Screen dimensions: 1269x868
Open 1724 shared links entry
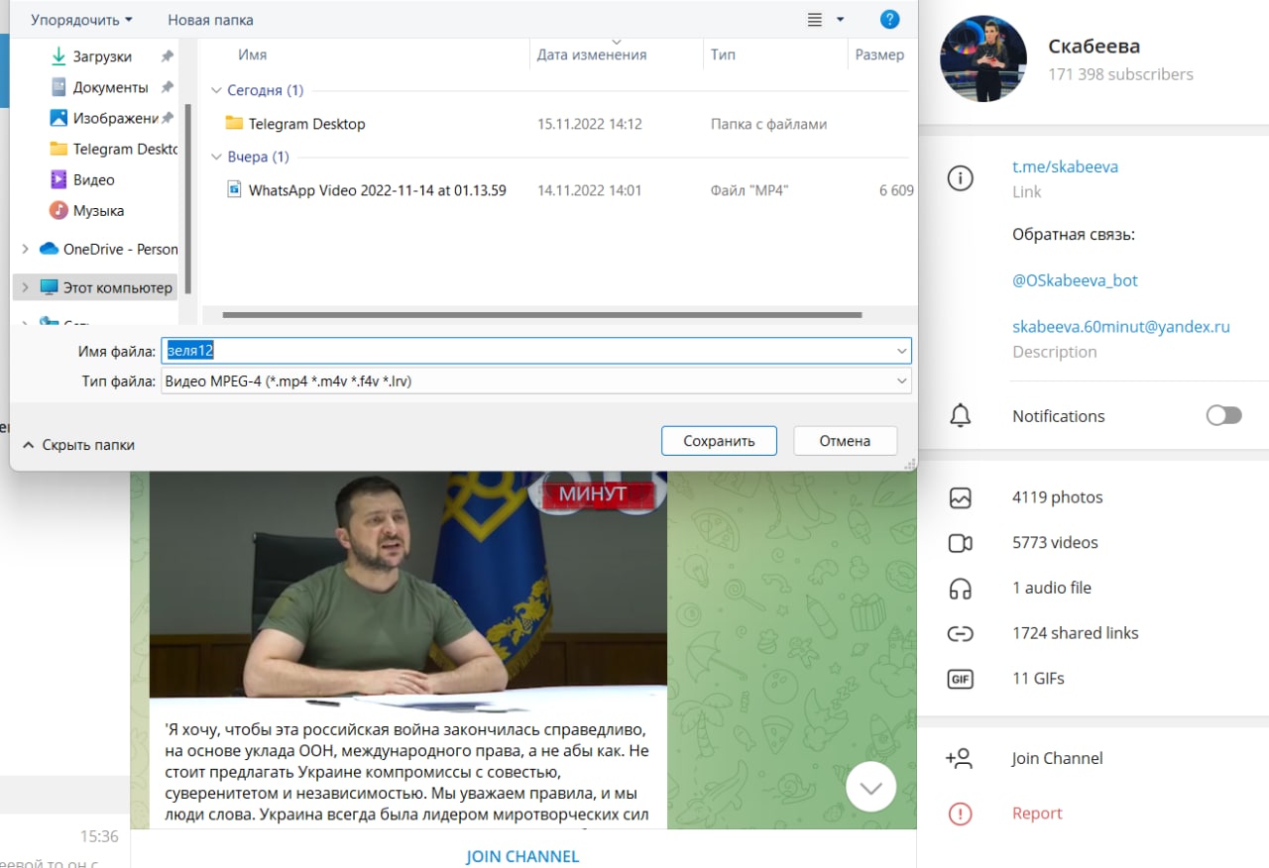(x=1076, y=633)
